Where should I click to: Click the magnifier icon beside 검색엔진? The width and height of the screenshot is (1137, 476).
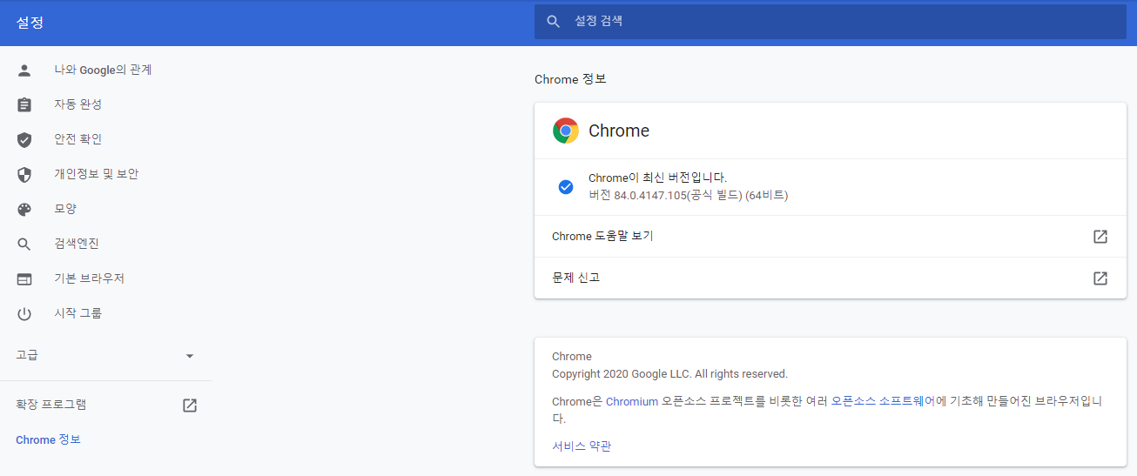24,245
